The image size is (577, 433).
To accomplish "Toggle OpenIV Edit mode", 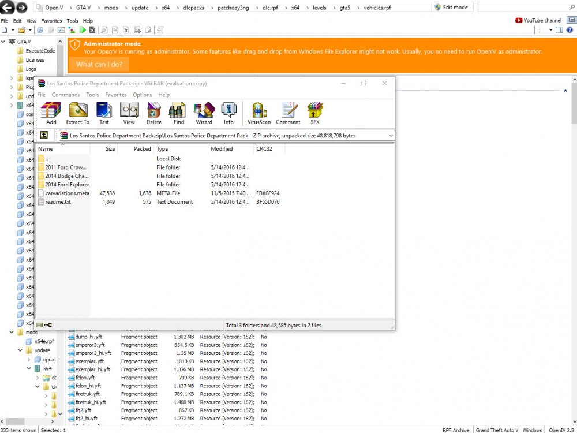I will [x=453, y=8].
